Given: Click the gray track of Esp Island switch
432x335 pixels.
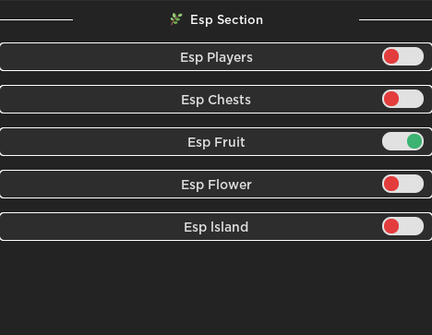Looking at the screenshot, I should 412,226.
